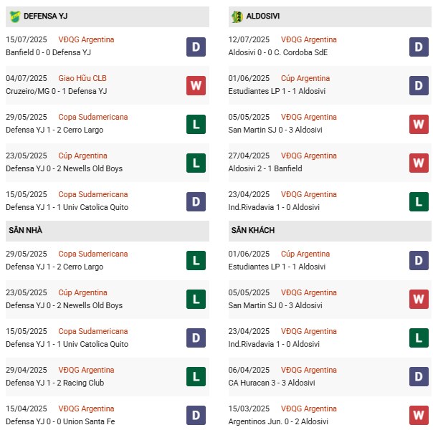Click the L badge for Defensa YJ 1-2 Racing Club
This screenshot has width=433, height=430.
[x=196, y=376]
